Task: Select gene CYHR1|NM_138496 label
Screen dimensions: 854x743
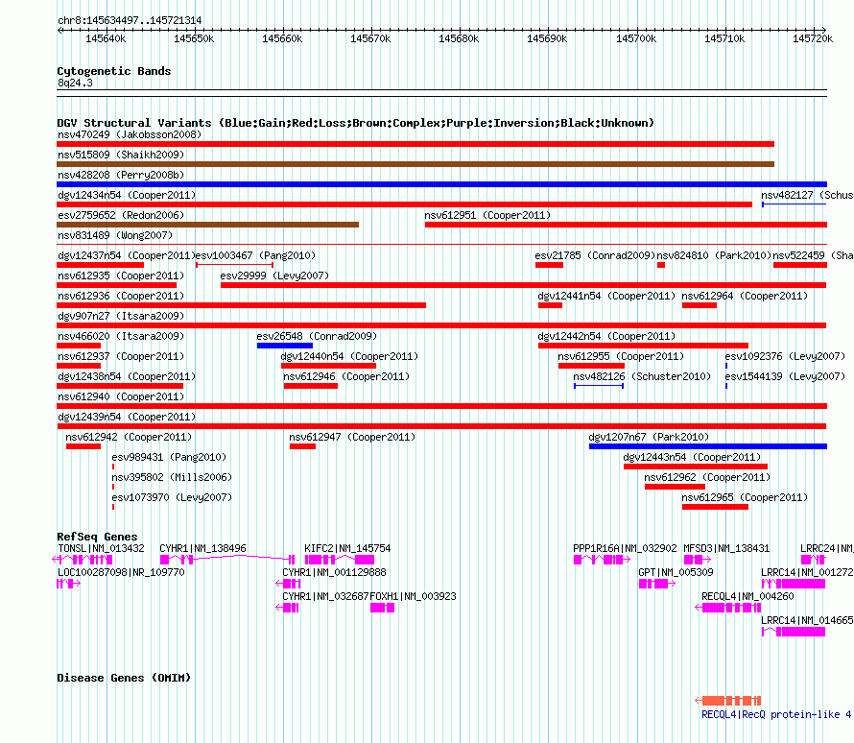Action: coord(202,548)
